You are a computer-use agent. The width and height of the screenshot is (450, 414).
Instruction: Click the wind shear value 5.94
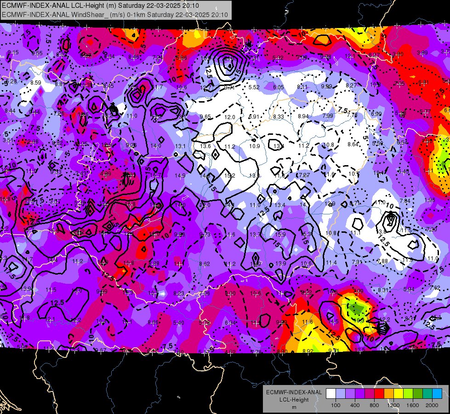(409, 289)
